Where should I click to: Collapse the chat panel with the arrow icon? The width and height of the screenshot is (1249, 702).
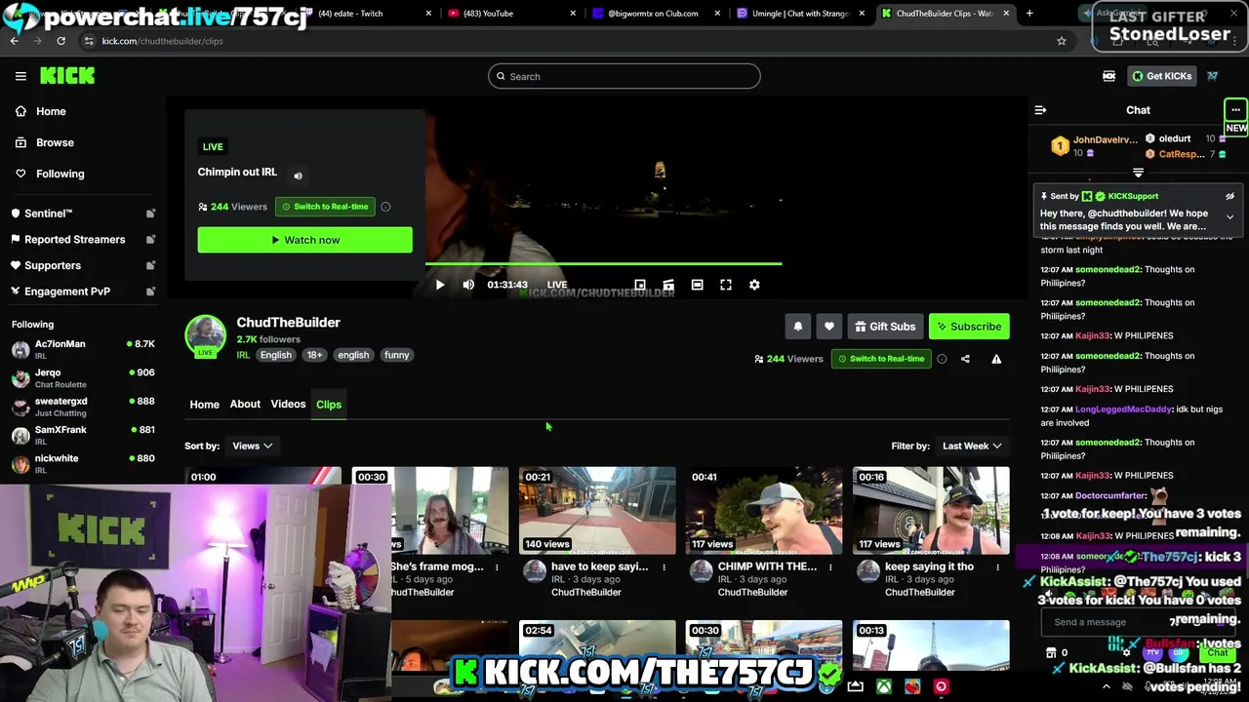click(x=1040, y=110)
